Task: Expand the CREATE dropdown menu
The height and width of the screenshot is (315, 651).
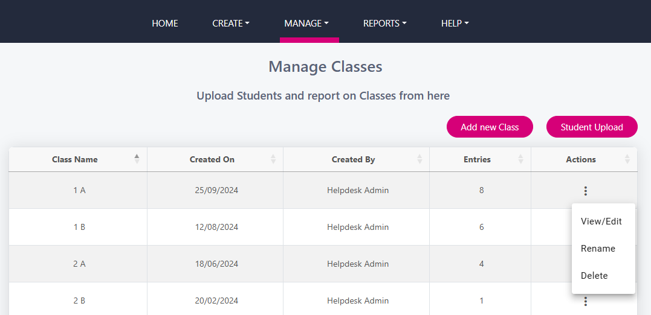Action: [x=231, y=24]
